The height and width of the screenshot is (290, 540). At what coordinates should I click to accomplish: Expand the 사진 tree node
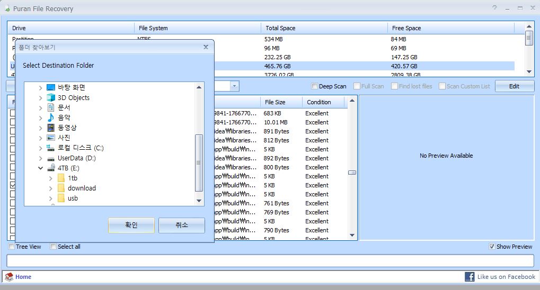[x=40, y=138]
